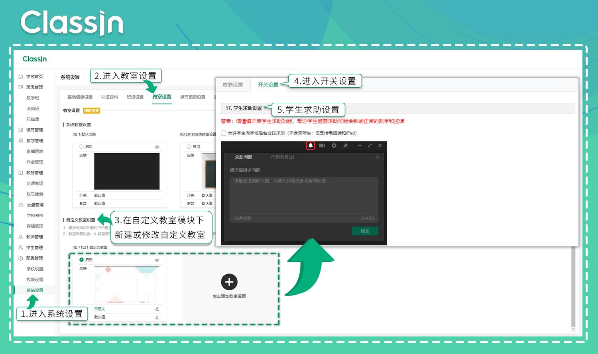Open 已结课 in sidebar
Viewport: 598px width, 354px height.
[x=33, y=119]
